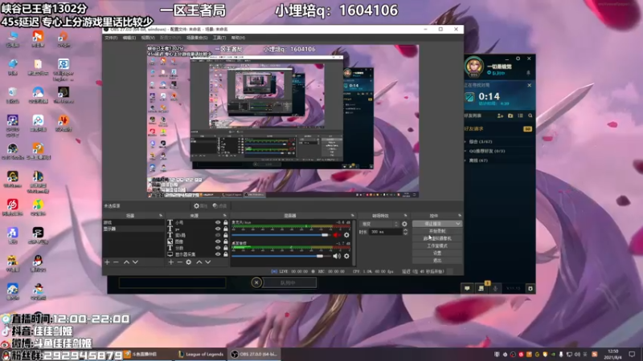Open the 帮助(H) menu in OBS
Viewport: 643px width, 361px height.
pos(238,38)
